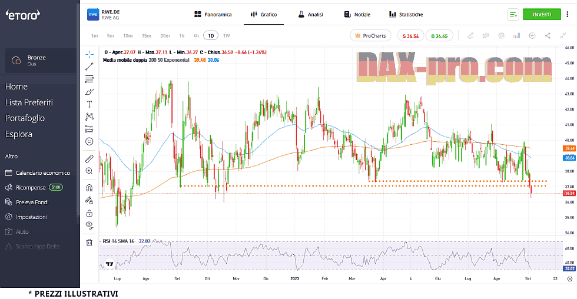Select the brush drawing tool
Image resolution: width=577 pixels, height=299 pixels.
pos(89,92)
